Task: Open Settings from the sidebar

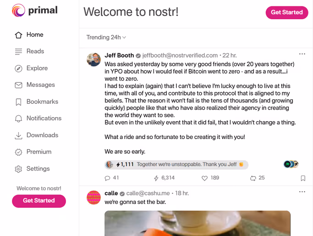Action: (33, 169)
